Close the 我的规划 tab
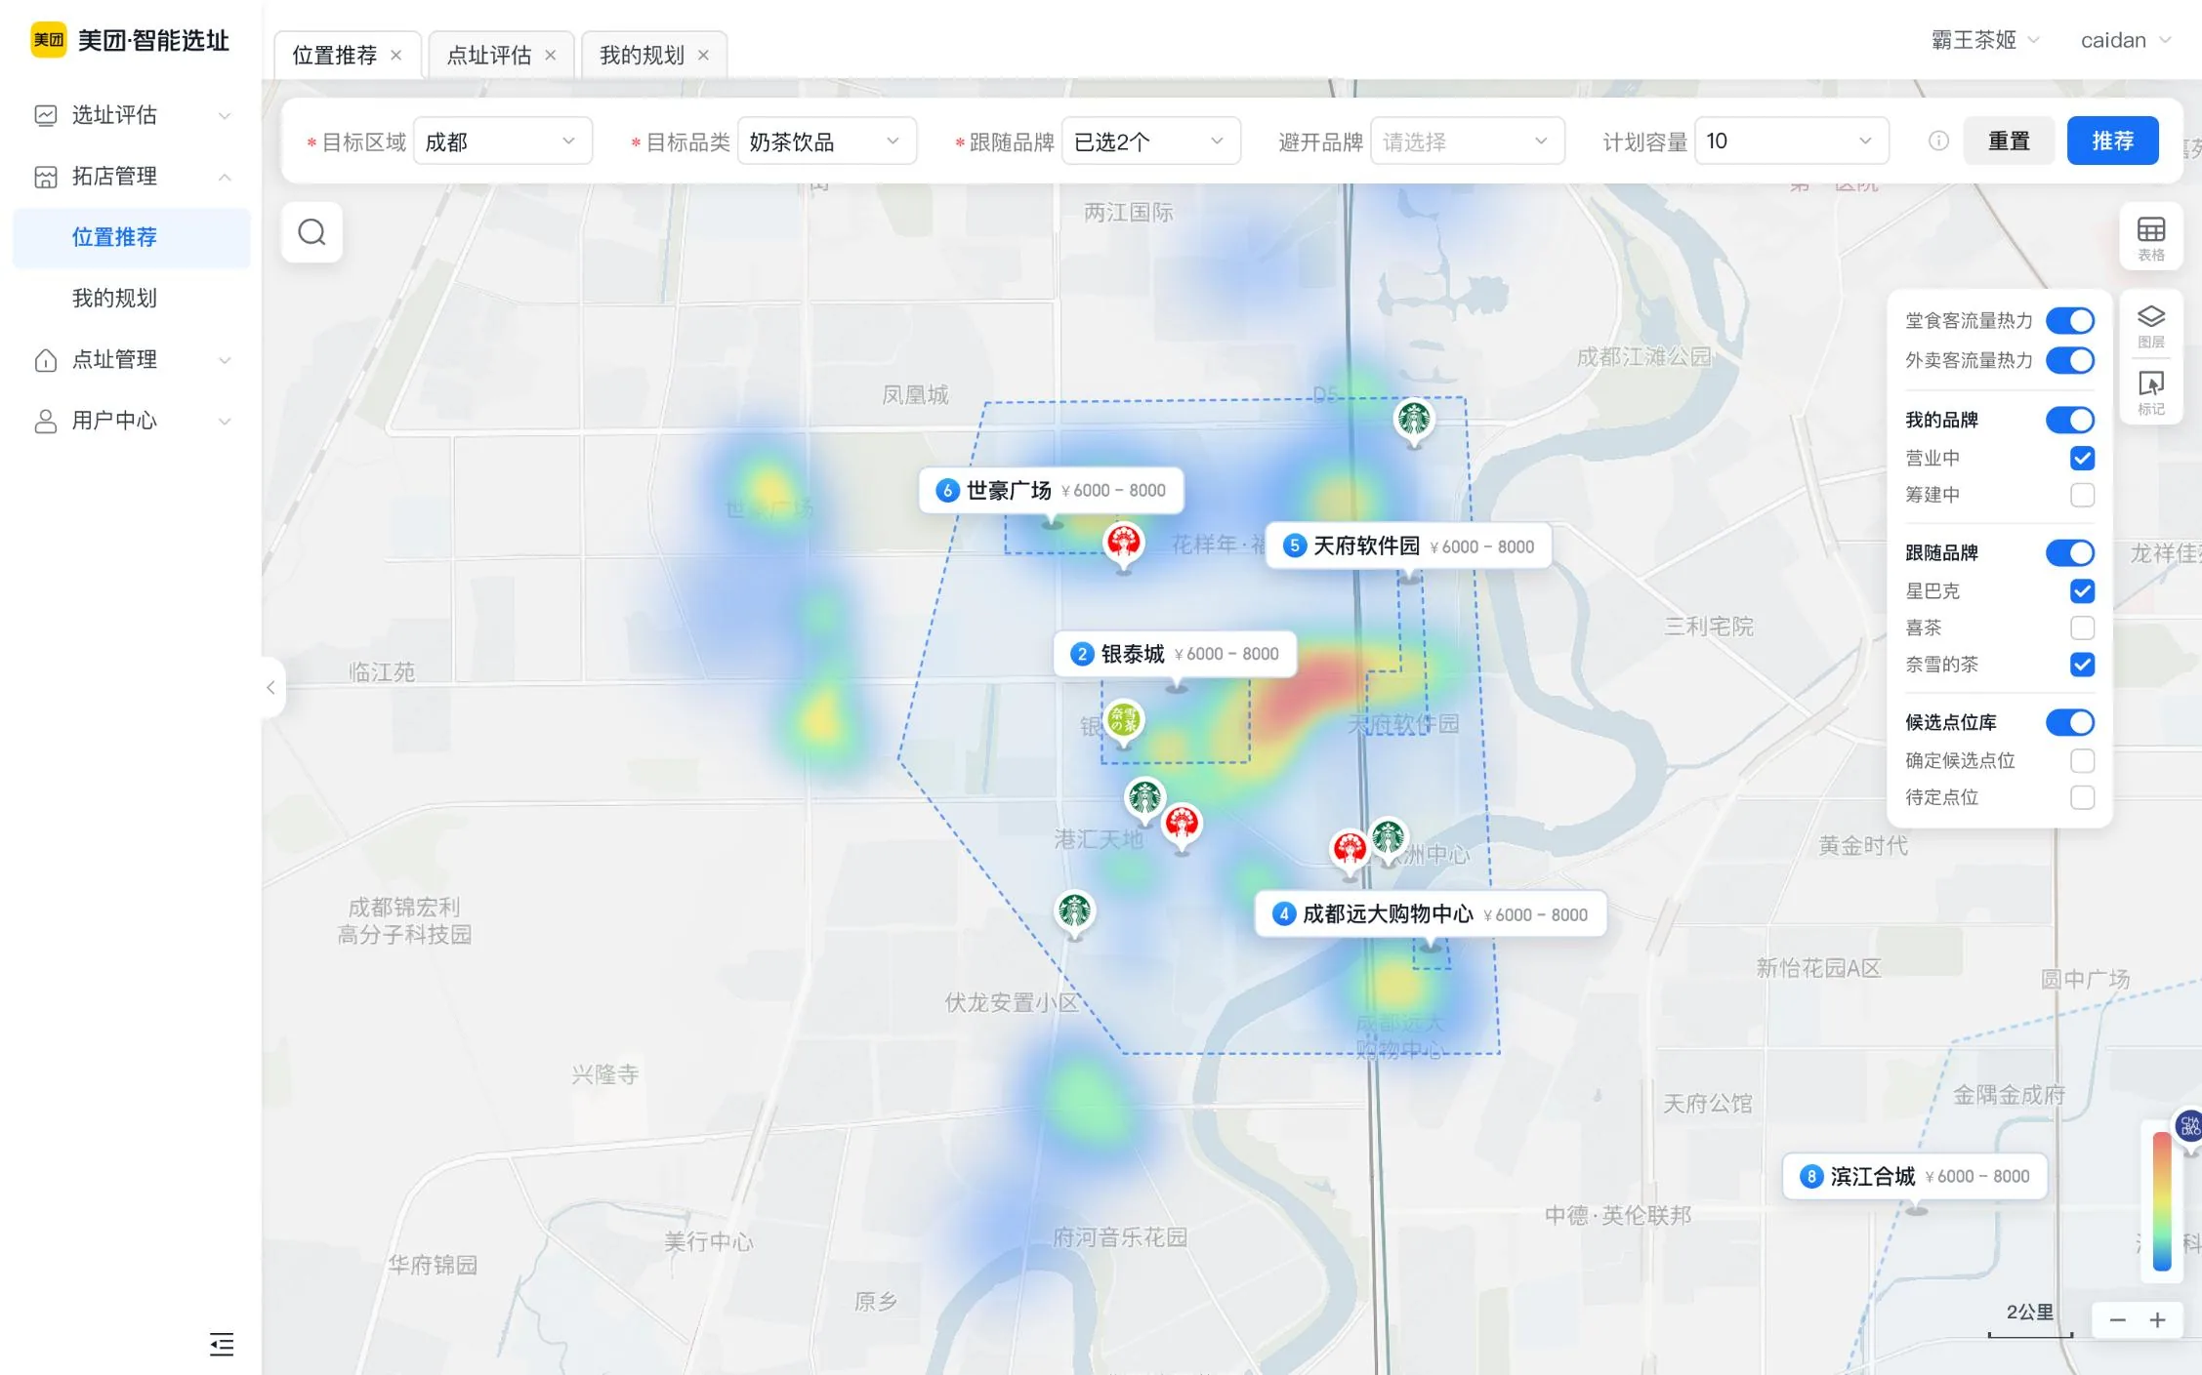Image resolution: width=2202 pixels, height=1375 pixels. [x=703, y=56]
